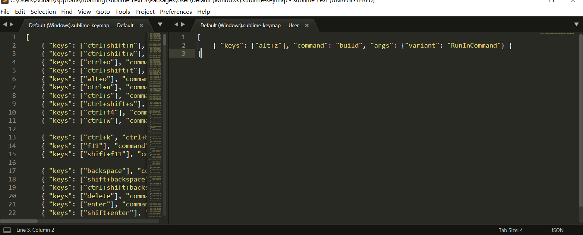Go to previous tab in left pane
583x235 pixels.
[x=5, y=25]
